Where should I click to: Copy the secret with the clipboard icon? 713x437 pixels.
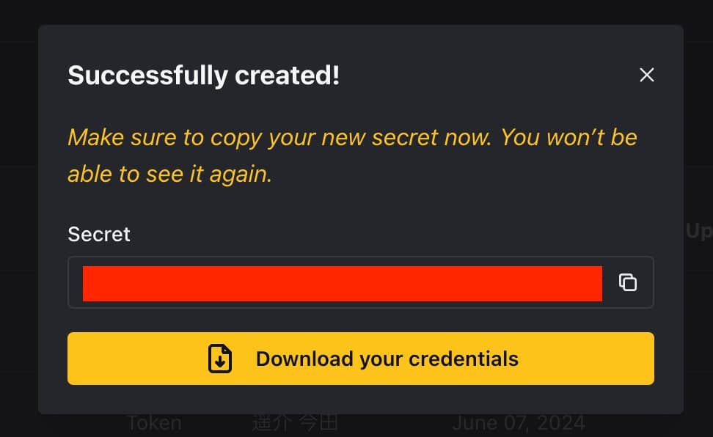click(x=627, y=282)
